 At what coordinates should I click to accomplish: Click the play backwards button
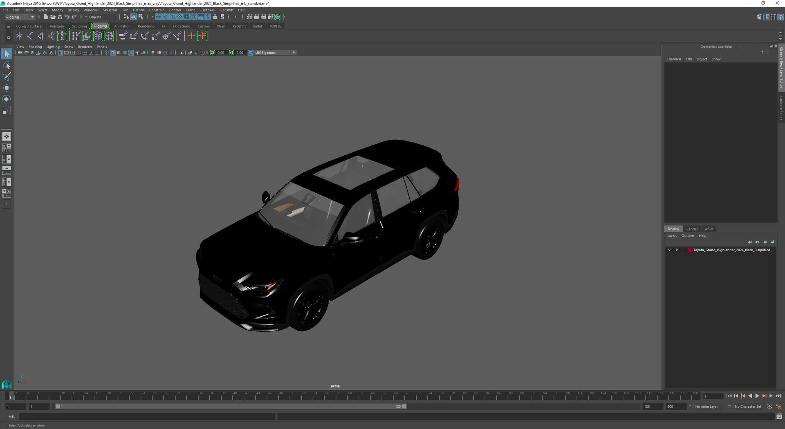click(750, 396)
